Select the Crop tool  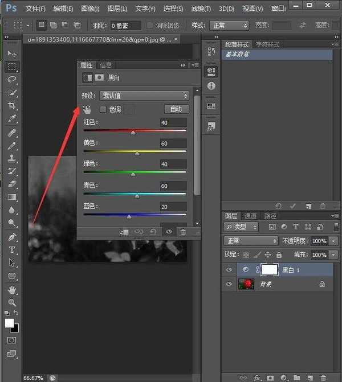[12, 106]
